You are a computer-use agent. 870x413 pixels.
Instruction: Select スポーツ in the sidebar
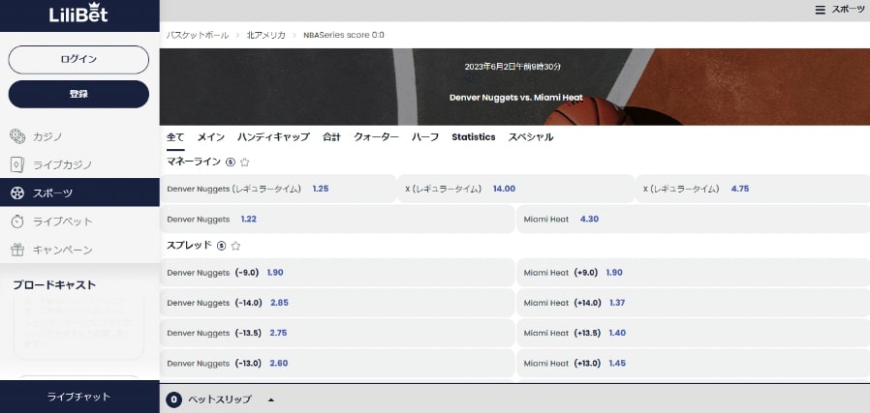[x=79, y=192]
